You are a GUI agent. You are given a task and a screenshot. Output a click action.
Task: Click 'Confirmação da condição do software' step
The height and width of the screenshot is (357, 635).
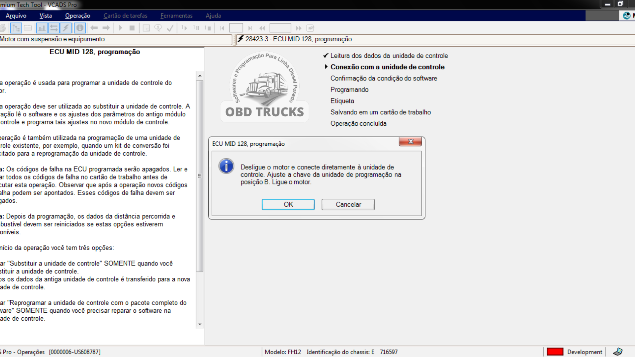pyautogui.click(x=384, y=78)
